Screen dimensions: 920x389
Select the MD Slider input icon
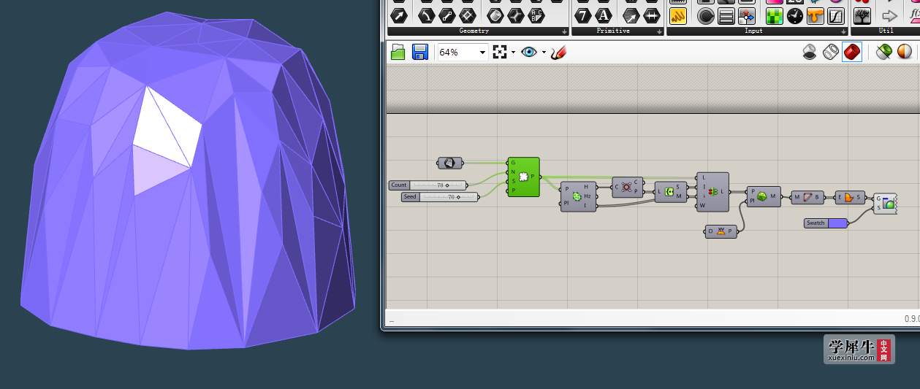pos(747,15)
